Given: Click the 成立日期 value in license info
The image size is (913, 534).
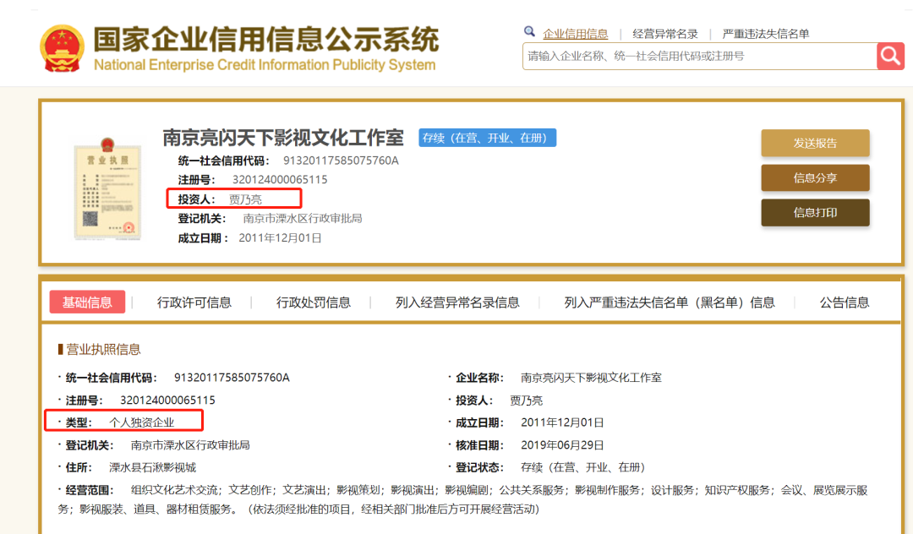Looking at the screenshot, I should (562, 422).
